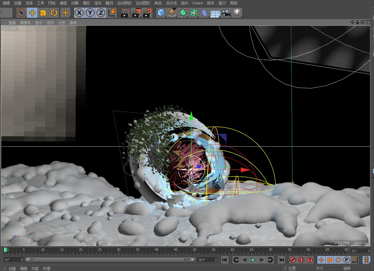374x271 pixels.
Task: Click the current frame field on timeline
Action: point(360,251)
